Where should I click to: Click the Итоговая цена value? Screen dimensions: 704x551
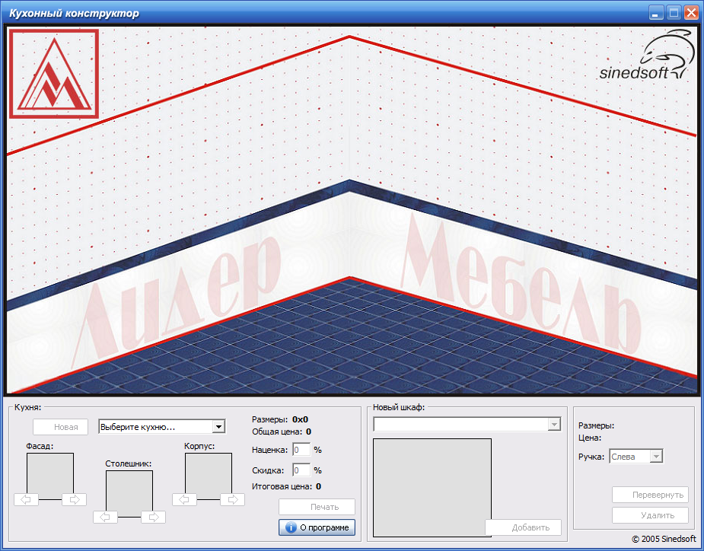318,486
